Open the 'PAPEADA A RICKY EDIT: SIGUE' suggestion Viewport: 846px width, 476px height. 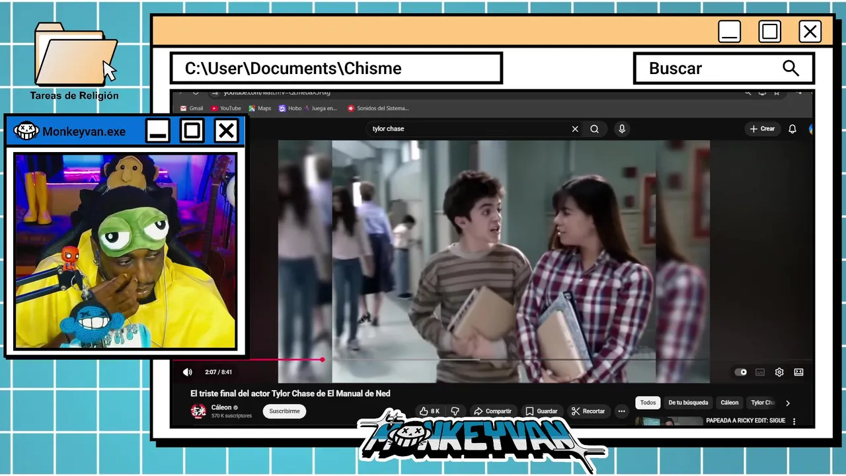point(746,420)
